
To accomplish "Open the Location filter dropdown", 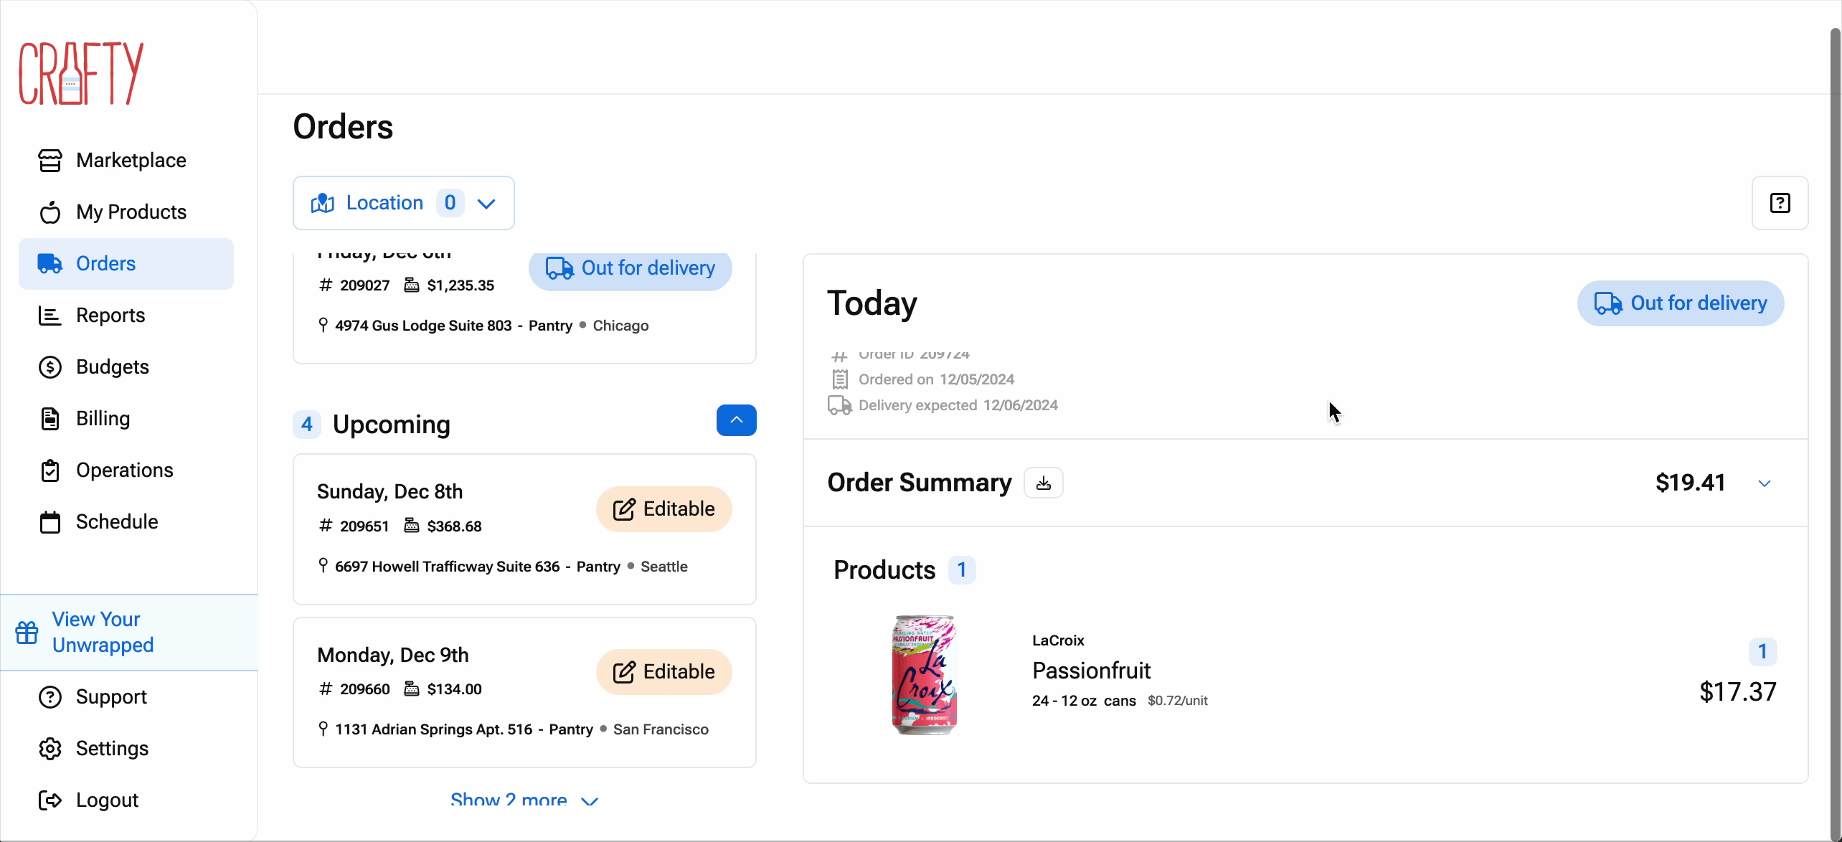I will tap(403, 203).
